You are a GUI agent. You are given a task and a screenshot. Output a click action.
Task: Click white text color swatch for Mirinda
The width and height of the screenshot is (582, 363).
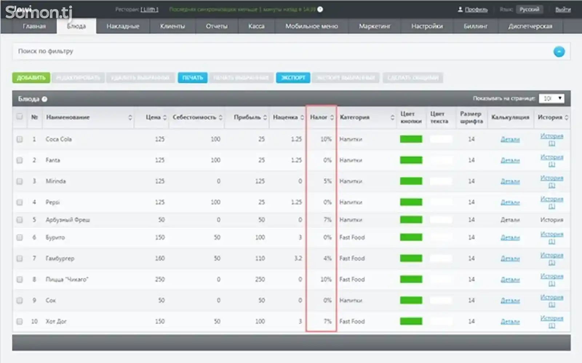click(x=441, y=181)
